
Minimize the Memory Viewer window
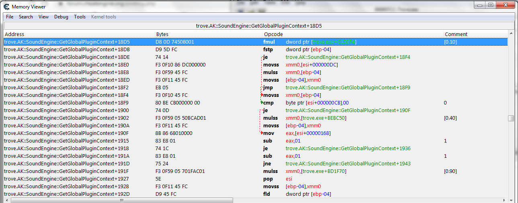[x=480, y=5]
